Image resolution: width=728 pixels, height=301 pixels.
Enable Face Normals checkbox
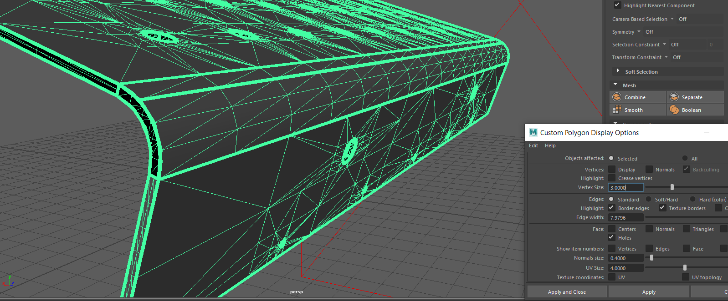point(649,229)
